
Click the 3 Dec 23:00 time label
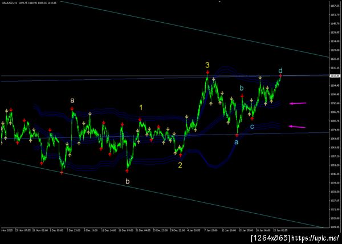[x=74, y=230]
